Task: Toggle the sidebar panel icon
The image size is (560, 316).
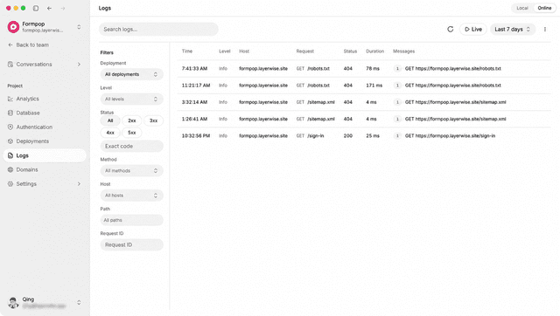Action: pos(36,8)
